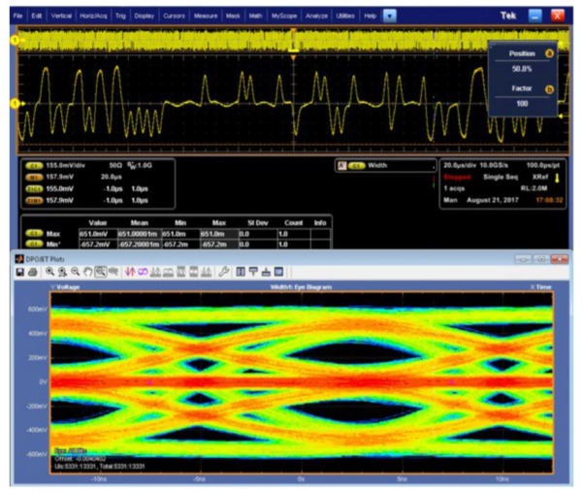Toggle the Factor knob 'b' indicator
The width and height of the screenshot is (582, 493).
click(549, 87)
